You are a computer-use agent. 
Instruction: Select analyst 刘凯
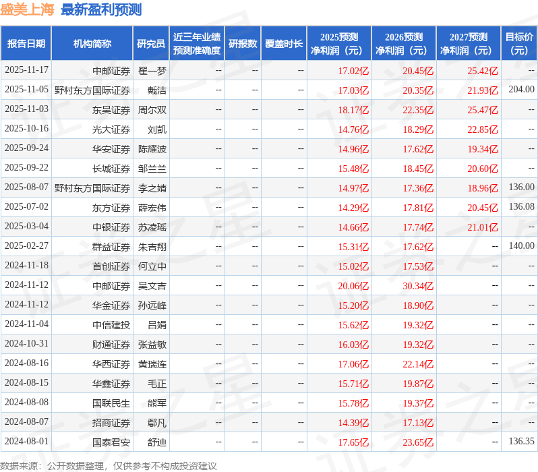(157, 129)
